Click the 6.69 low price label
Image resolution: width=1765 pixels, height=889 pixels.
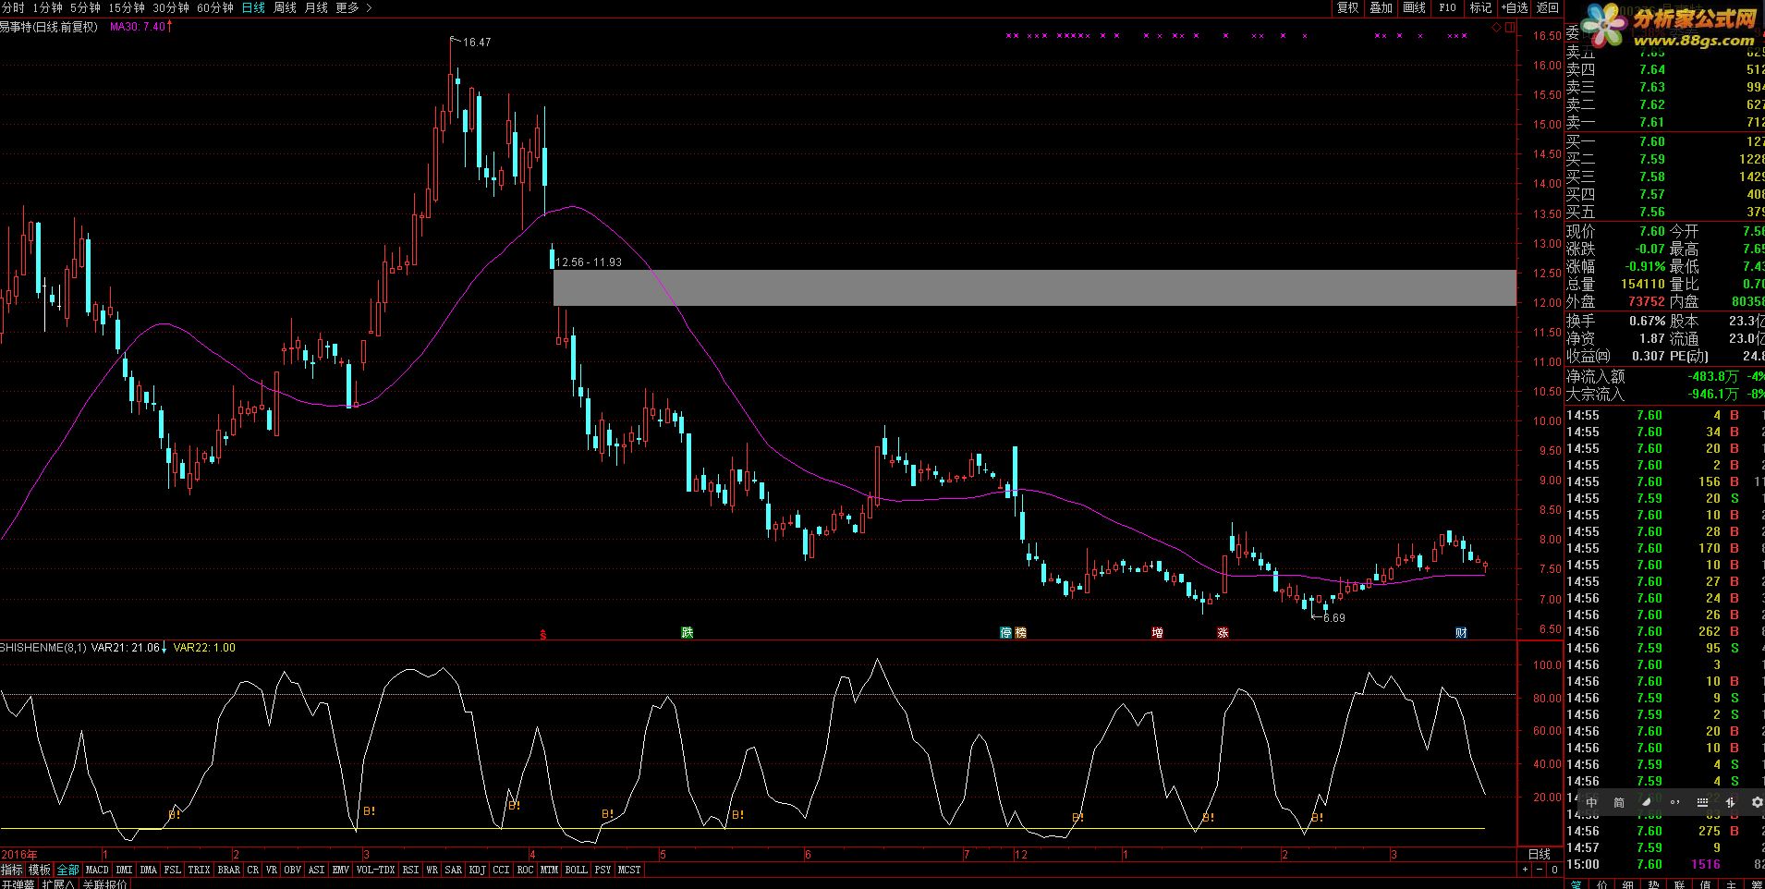(x=1333, y=617)
